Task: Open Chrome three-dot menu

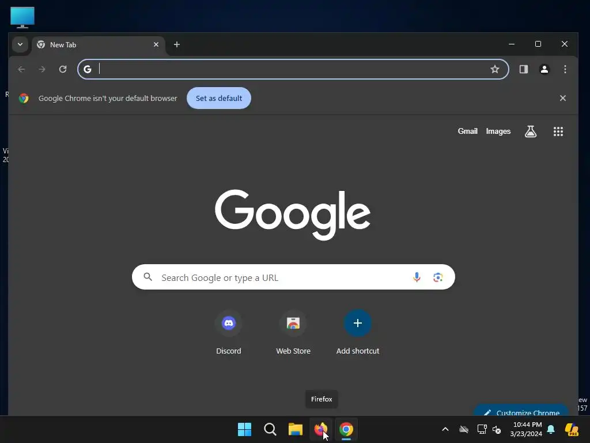Action: [x=565, y=69]
